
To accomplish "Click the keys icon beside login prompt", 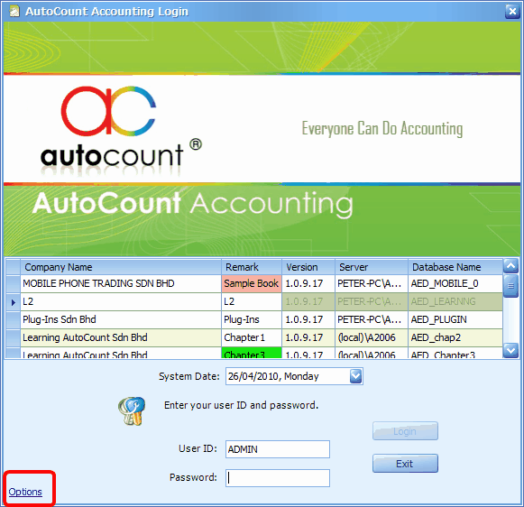I will click(132, 411).
